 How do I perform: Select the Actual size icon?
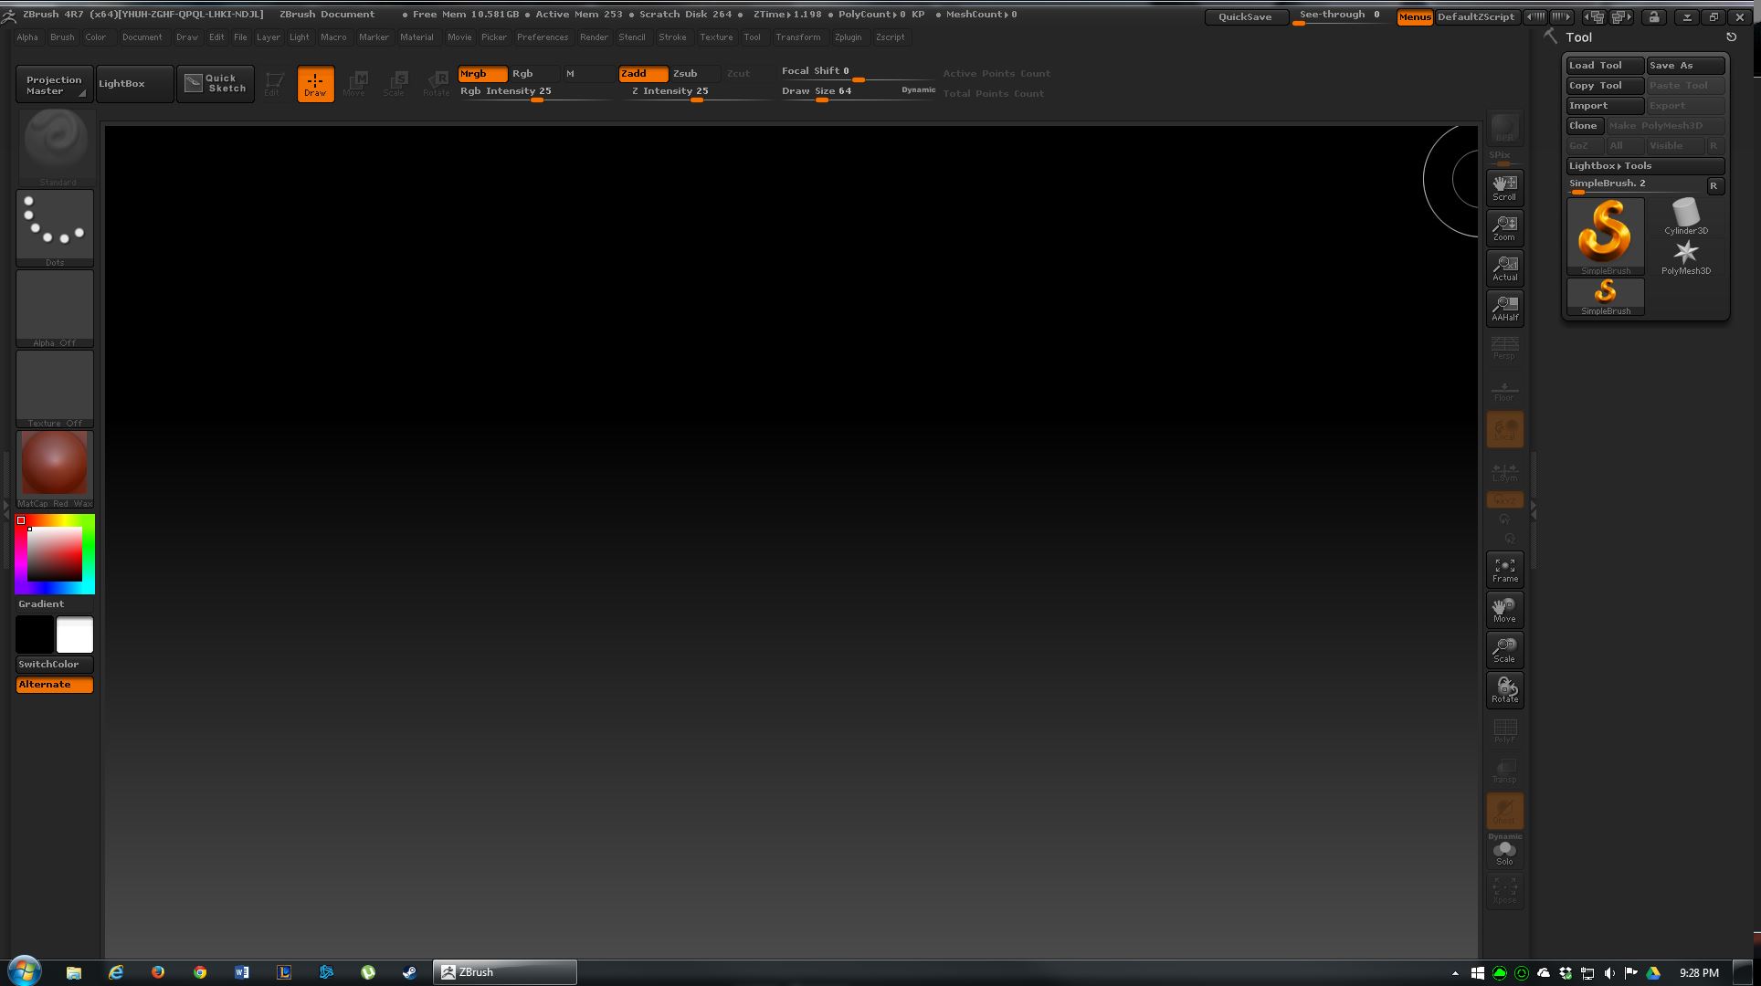[x=1504, y=267]
